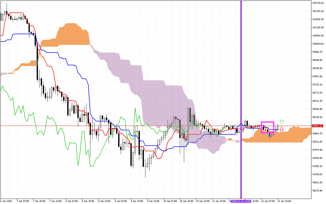Select price label 96773.20 on the axis
This screenshot has height=204, width=326.
318,93
